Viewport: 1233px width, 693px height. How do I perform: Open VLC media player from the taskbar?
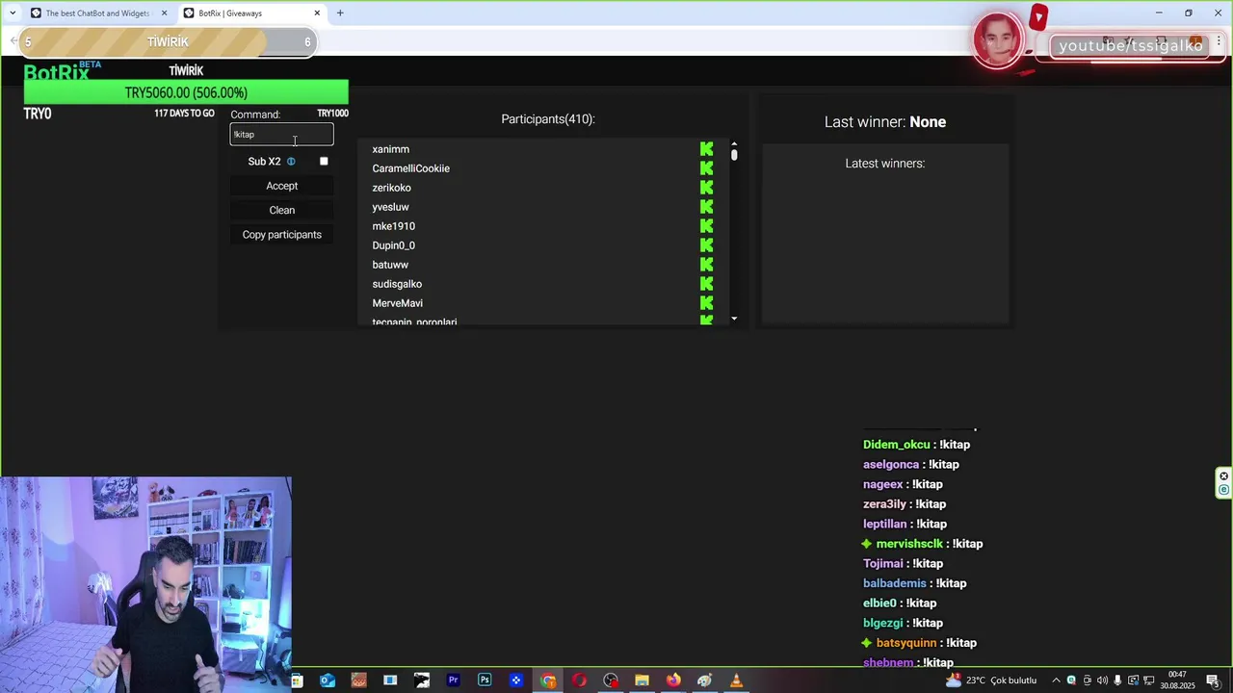[x=736, y=680]
